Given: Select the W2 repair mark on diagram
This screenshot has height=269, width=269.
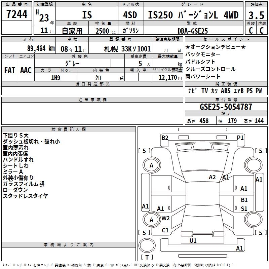Looking at the screenshot, I should 165,218.
